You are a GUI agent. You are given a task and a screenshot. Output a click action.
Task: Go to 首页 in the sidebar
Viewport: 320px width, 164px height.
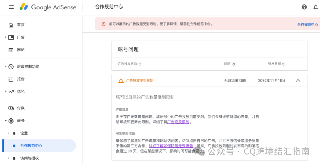pos(21,25)
